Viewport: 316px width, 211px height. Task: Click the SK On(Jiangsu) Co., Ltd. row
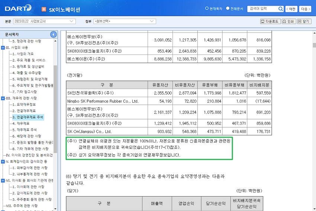pyautogui.click(x=89, y=132)
